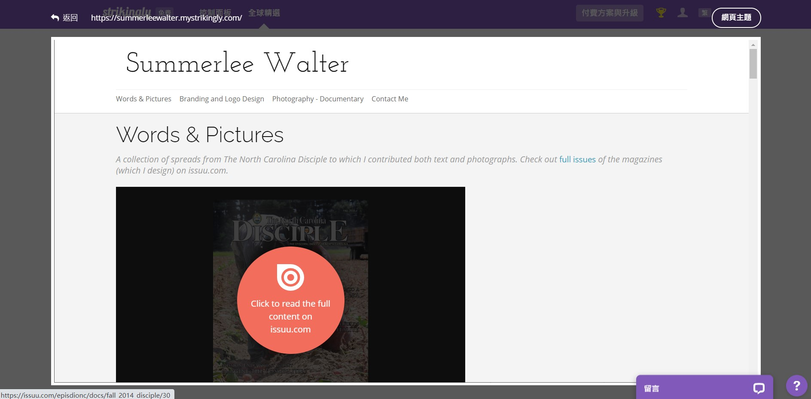Select Photography - Documentary nav item
Screen dimensions: 811x399
click(317, 99)
